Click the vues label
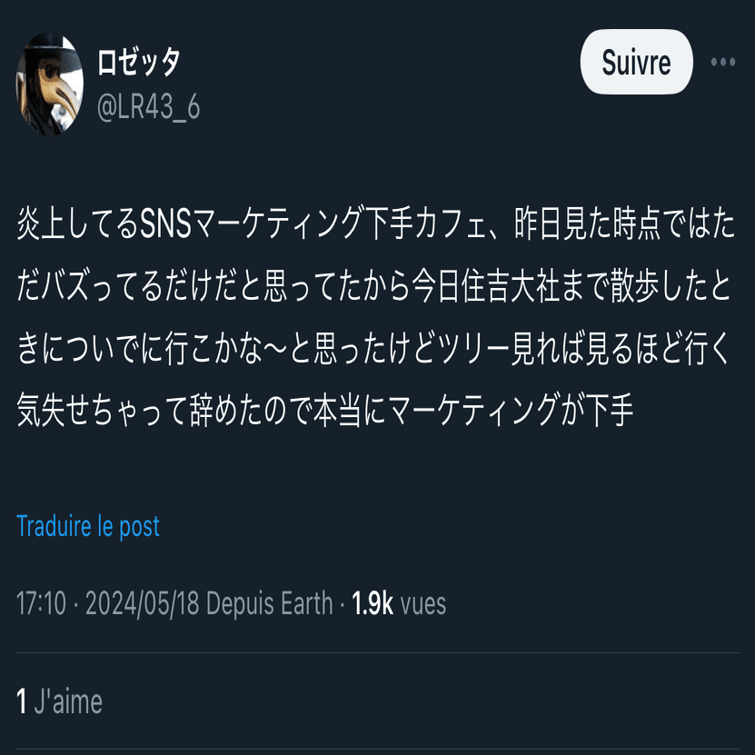 pyautogui.click(x=423, y=604)
